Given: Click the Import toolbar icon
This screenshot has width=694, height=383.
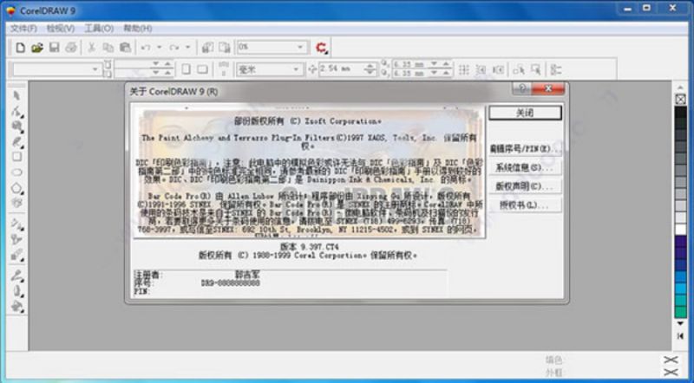Looking at the screenshot, I should click(x=207, y=48).
